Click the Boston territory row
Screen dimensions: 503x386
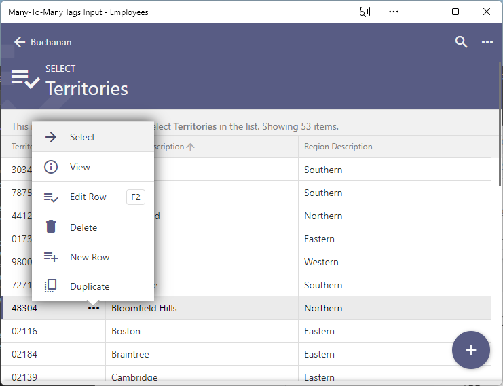(126, 331)
